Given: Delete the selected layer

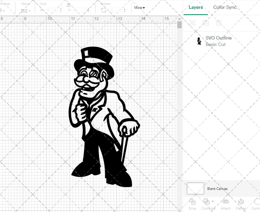Looking at the screenshot, I should (219, 23).
